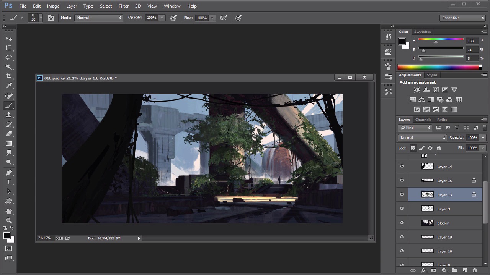Viewport: 490px width, 275px height.
Task: Hide Layer 9
Action: pyautogui.click(x=402, y=209)
